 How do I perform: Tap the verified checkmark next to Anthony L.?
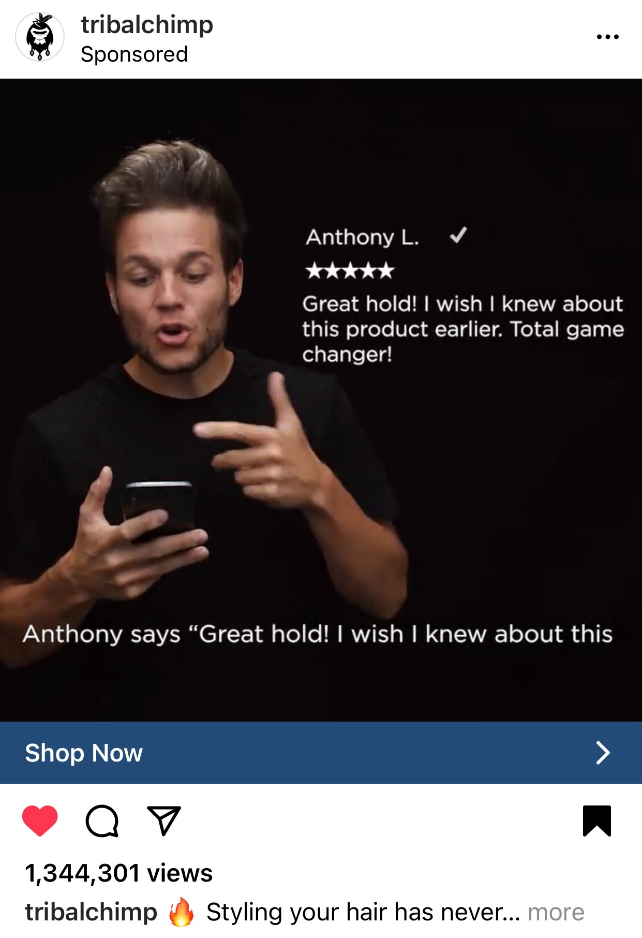pos(458,236)
